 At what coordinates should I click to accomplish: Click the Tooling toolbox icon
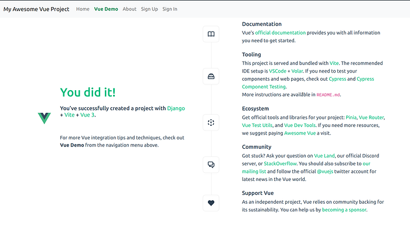211,76
